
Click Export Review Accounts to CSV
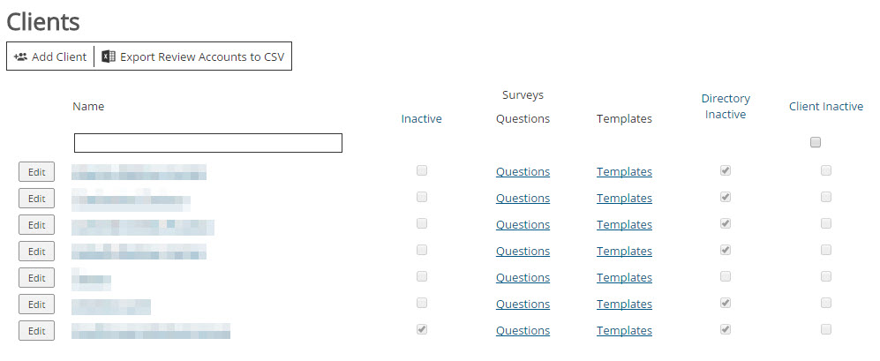coord(202,56)
